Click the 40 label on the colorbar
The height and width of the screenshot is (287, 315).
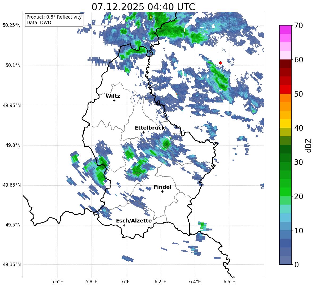coord(299,128)
